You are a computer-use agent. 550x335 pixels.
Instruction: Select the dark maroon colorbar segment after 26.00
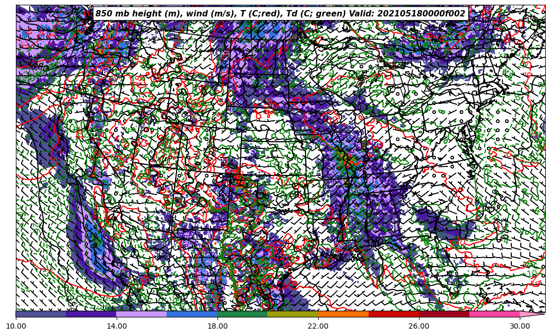444,314
